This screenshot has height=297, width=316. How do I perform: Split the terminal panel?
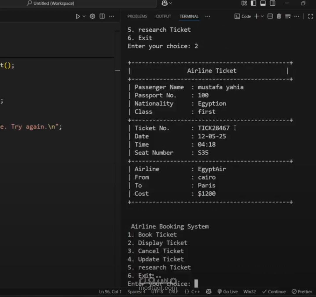(x=270, y=16)
